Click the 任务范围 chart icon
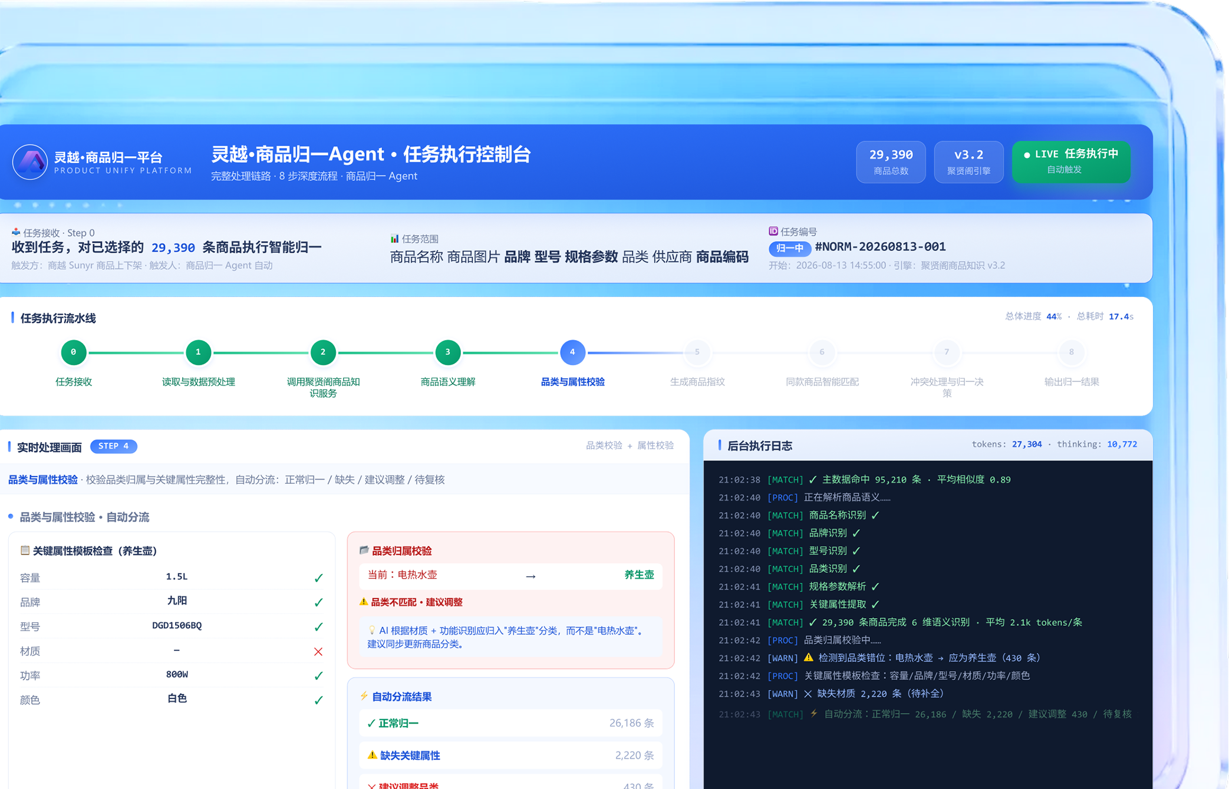 [x=394, y=239]
